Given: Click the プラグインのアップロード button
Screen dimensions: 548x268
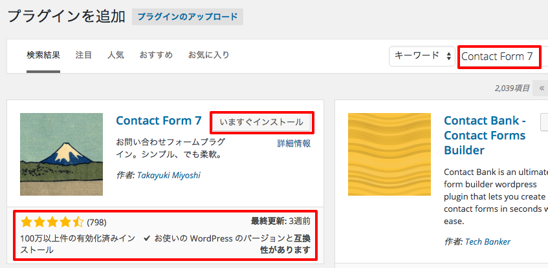Looking at the screenshot, I should 188,17.
